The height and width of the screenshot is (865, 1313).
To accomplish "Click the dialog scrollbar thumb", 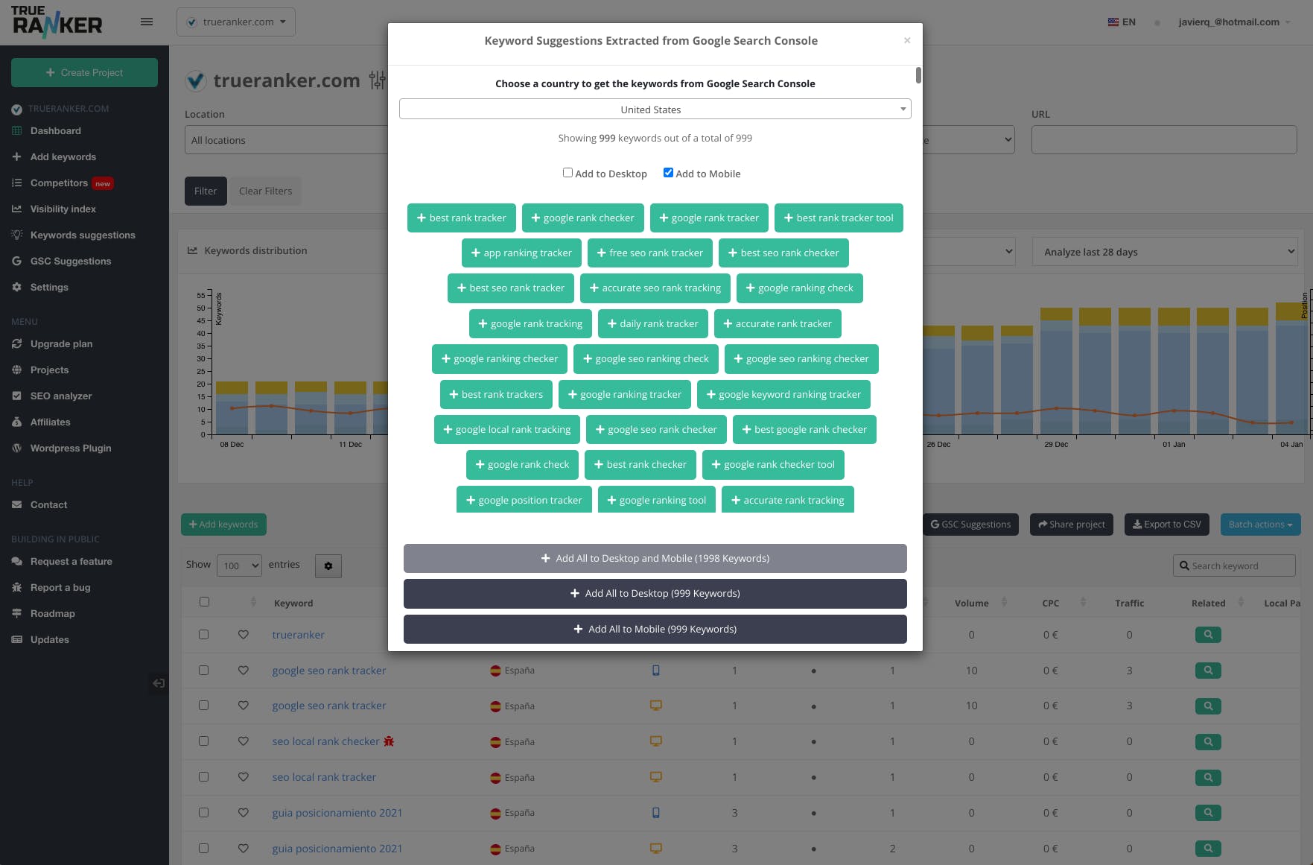I will [918, 75].
